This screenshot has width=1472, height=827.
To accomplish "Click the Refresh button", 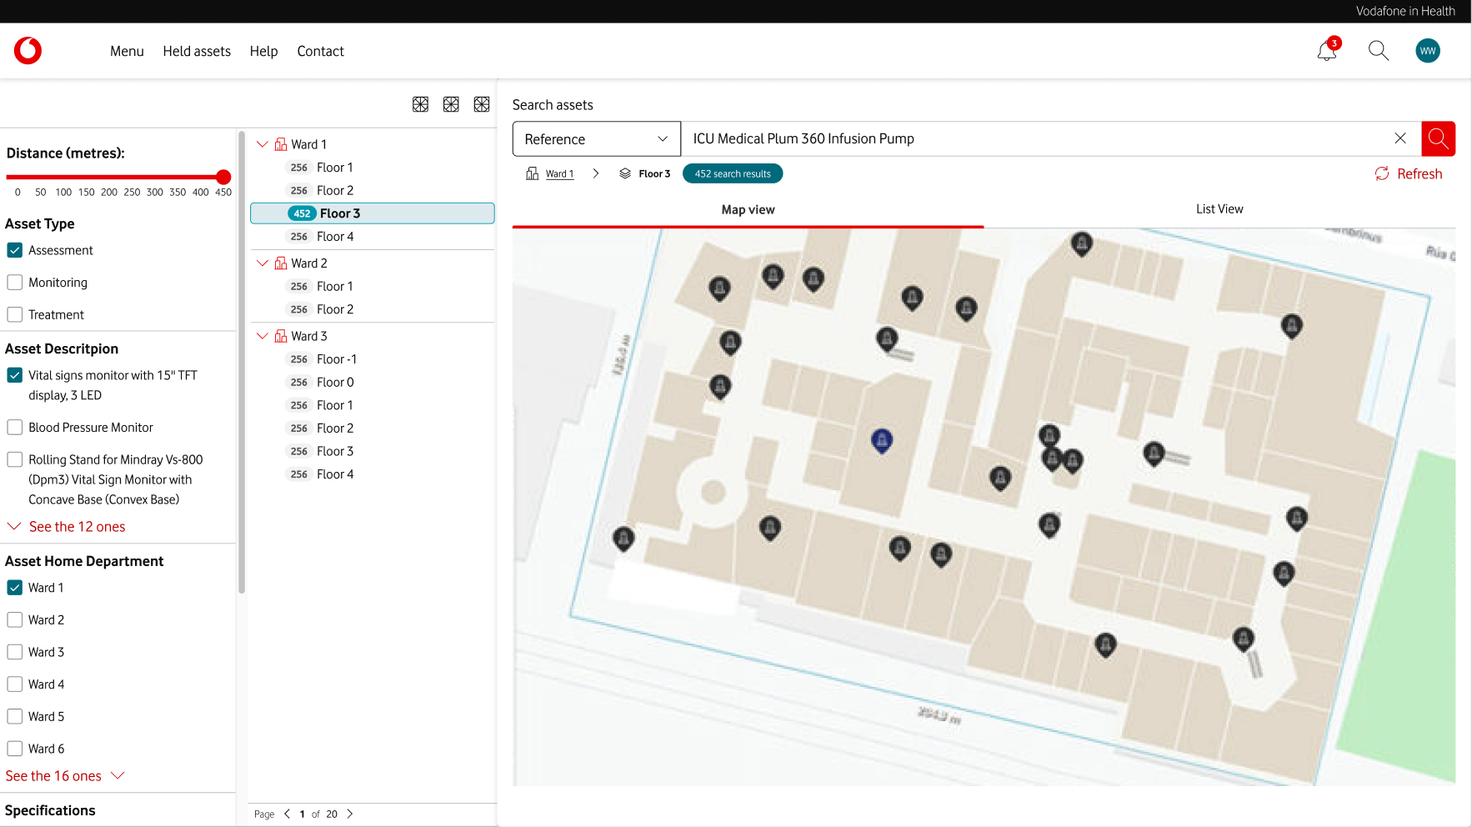I will tap(1409, 173).
